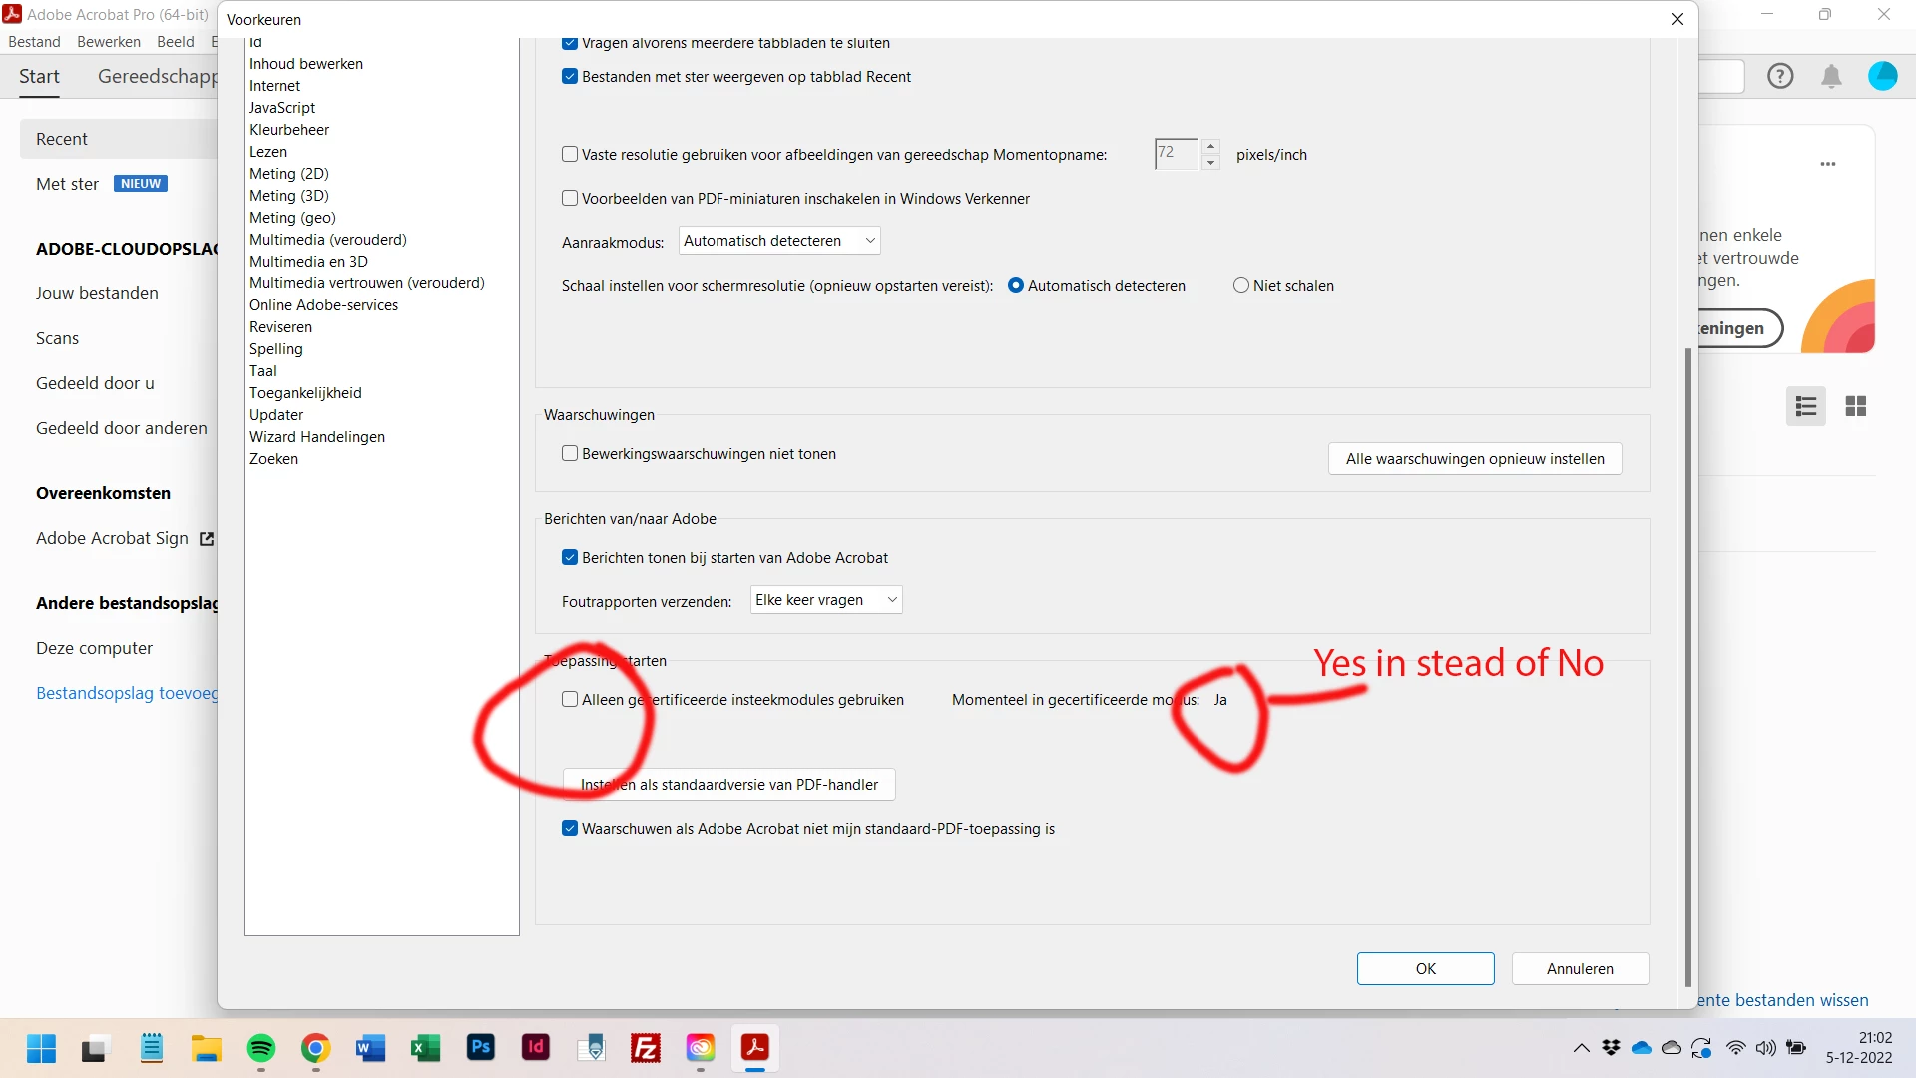
Task: Click the Adobe account profile avatar
Action: [x=1882, y=76]
